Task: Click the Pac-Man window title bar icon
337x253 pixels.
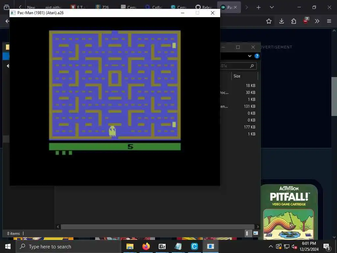Action: tap(13, 13)
